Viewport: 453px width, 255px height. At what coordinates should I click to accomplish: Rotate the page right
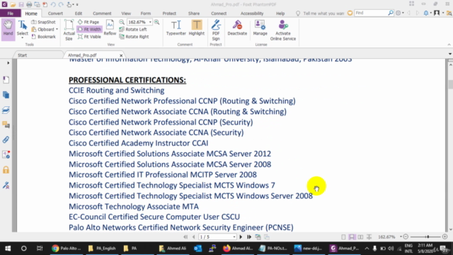coord(134,37)
